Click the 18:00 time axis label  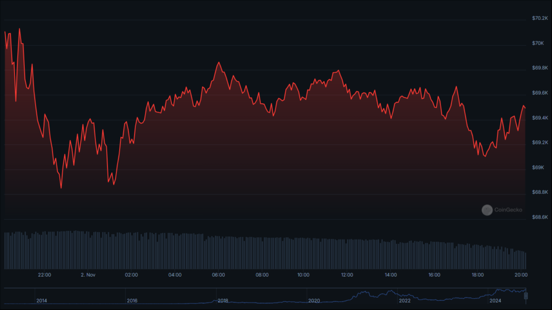[x=478, y=275]
